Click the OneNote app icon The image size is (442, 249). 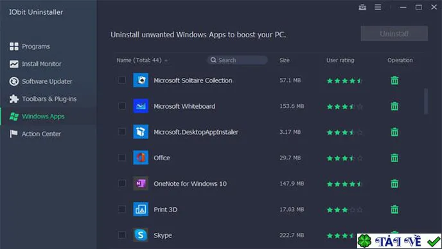pos(141,183)
